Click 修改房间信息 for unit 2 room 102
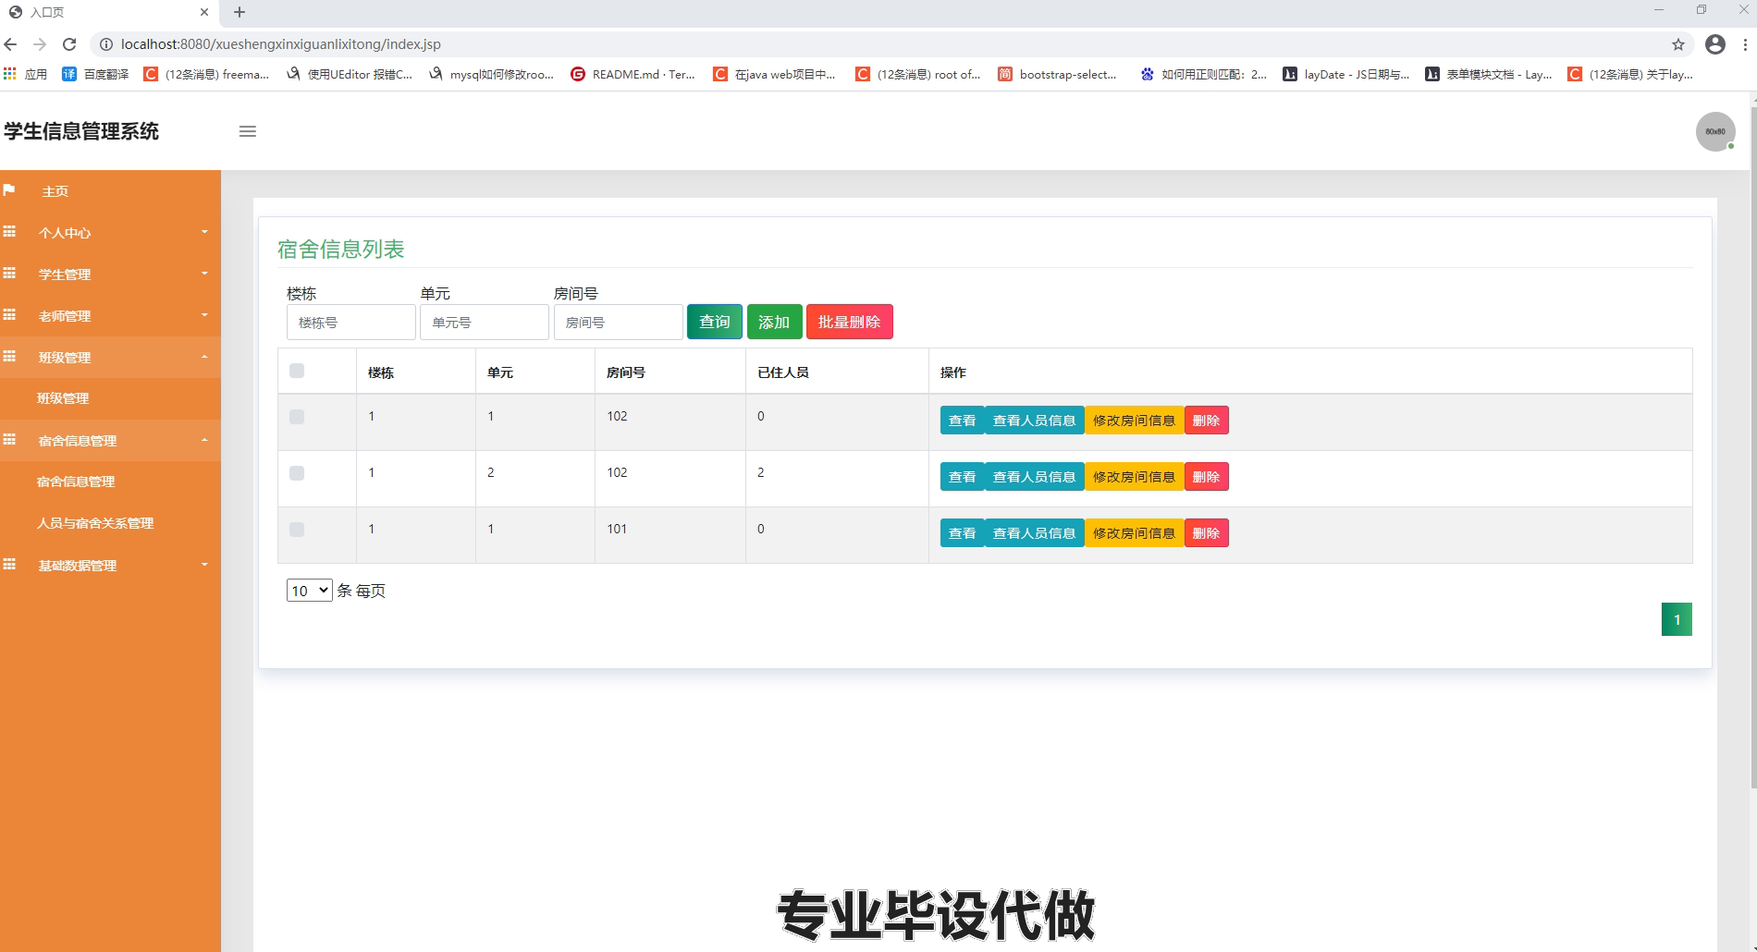 [x=1134, y=477]
